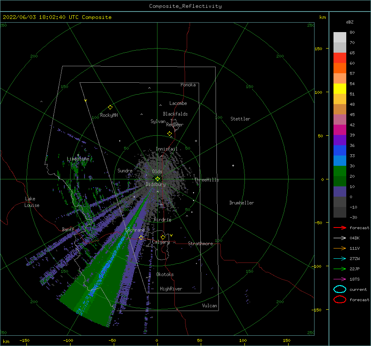This screenshot has height=346, width=371.
Task: Select the 30 dBZ light blue swatch
Action: click(340, 160)
